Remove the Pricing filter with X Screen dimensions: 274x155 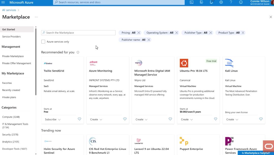(x=139, y=33)
